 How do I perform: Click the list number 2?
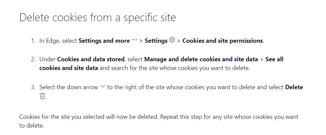click(x=33, y=59)
